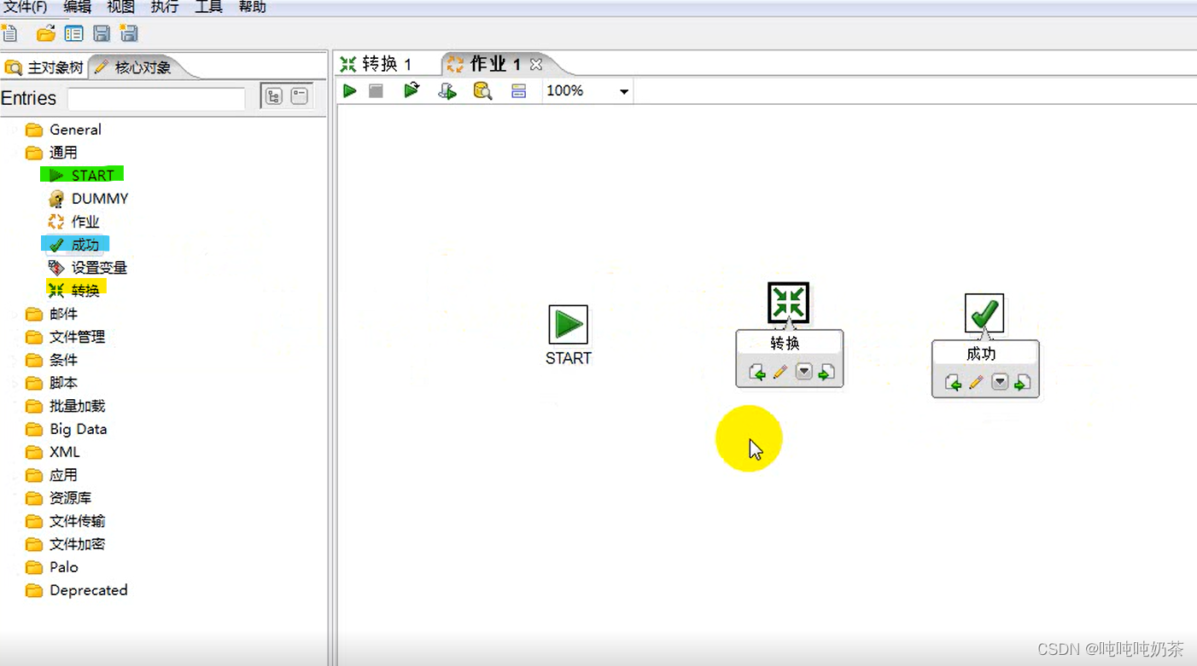
Task: Click pencil edit icon on 成功 popup
Action: pos(976,383)
